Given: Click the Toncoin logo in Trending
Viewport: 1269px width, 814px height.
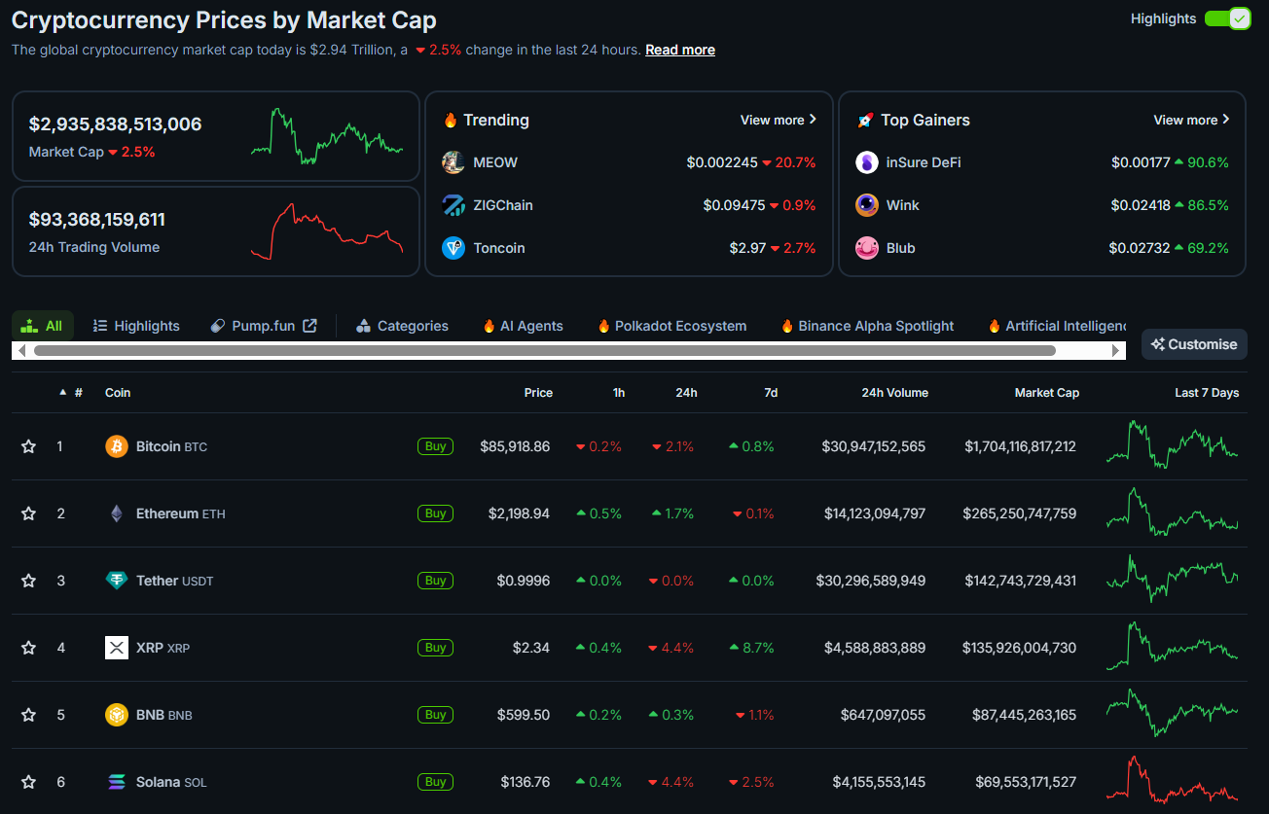Looking at the screenshot, I should 453,248.
